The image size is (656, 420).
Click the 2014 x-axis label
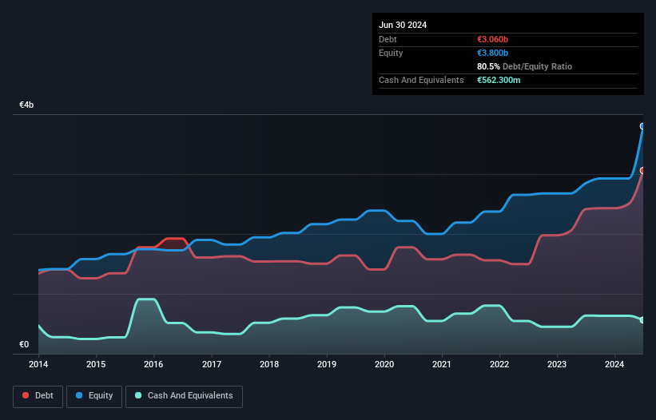38,364
